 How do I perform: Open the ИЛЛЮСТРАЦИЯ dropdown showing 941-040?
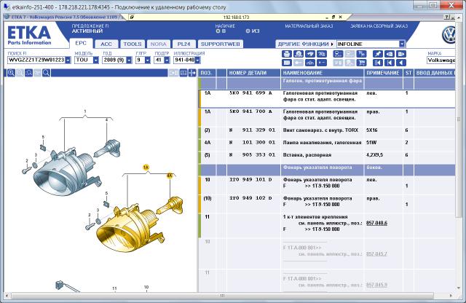coord(197,60)
